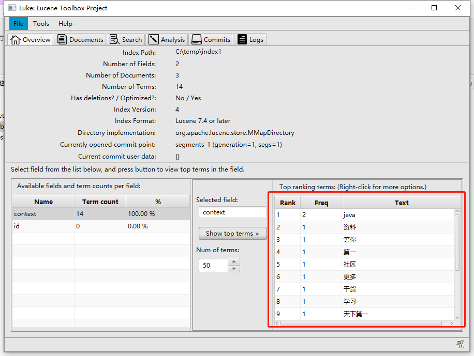The image size is (474, 356).
Task: Open the Tools menu
Action: click(x=41, y=24)
